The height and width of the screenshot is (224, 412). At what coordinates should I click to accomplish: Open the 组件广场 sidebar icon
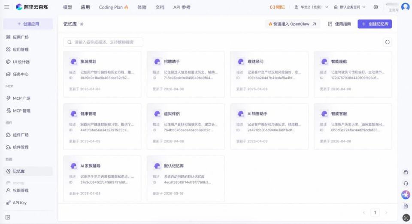[9, 134]
